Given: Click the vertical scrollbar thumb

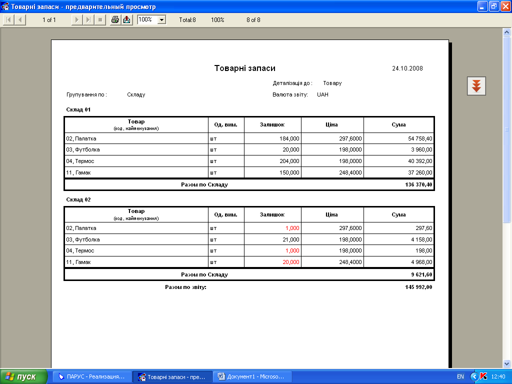Looking at the screenshot, I should 507,129.
